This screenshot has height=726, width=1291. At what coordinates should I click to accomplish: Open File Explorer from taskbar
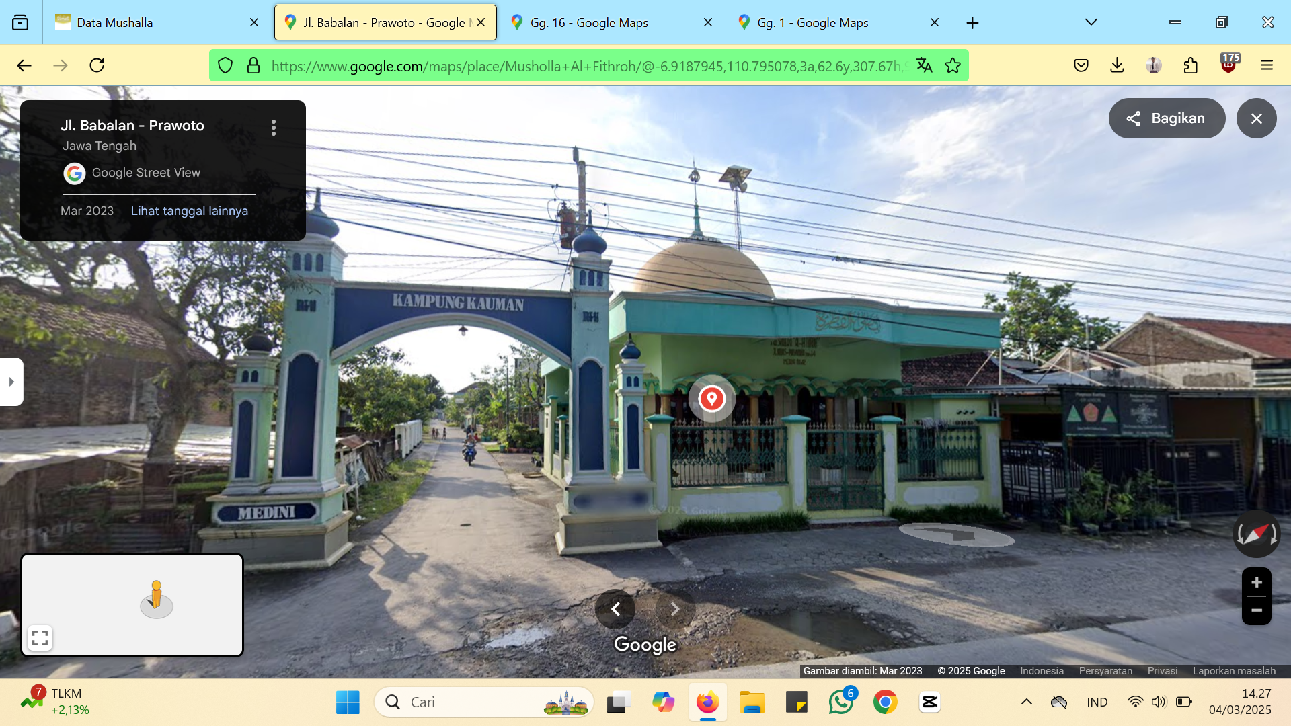[752, 702]
